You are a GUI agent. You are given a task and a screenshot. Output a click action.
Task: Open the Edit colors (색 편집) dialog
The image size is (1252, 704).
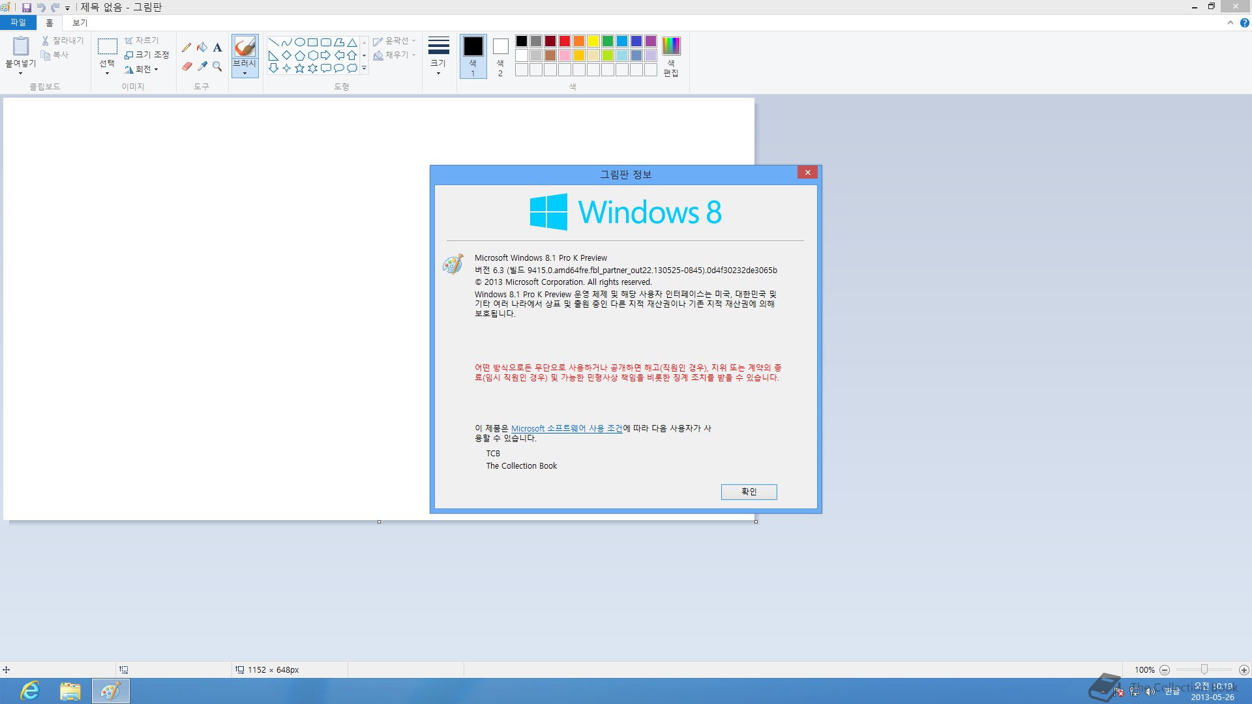[671, 57]
